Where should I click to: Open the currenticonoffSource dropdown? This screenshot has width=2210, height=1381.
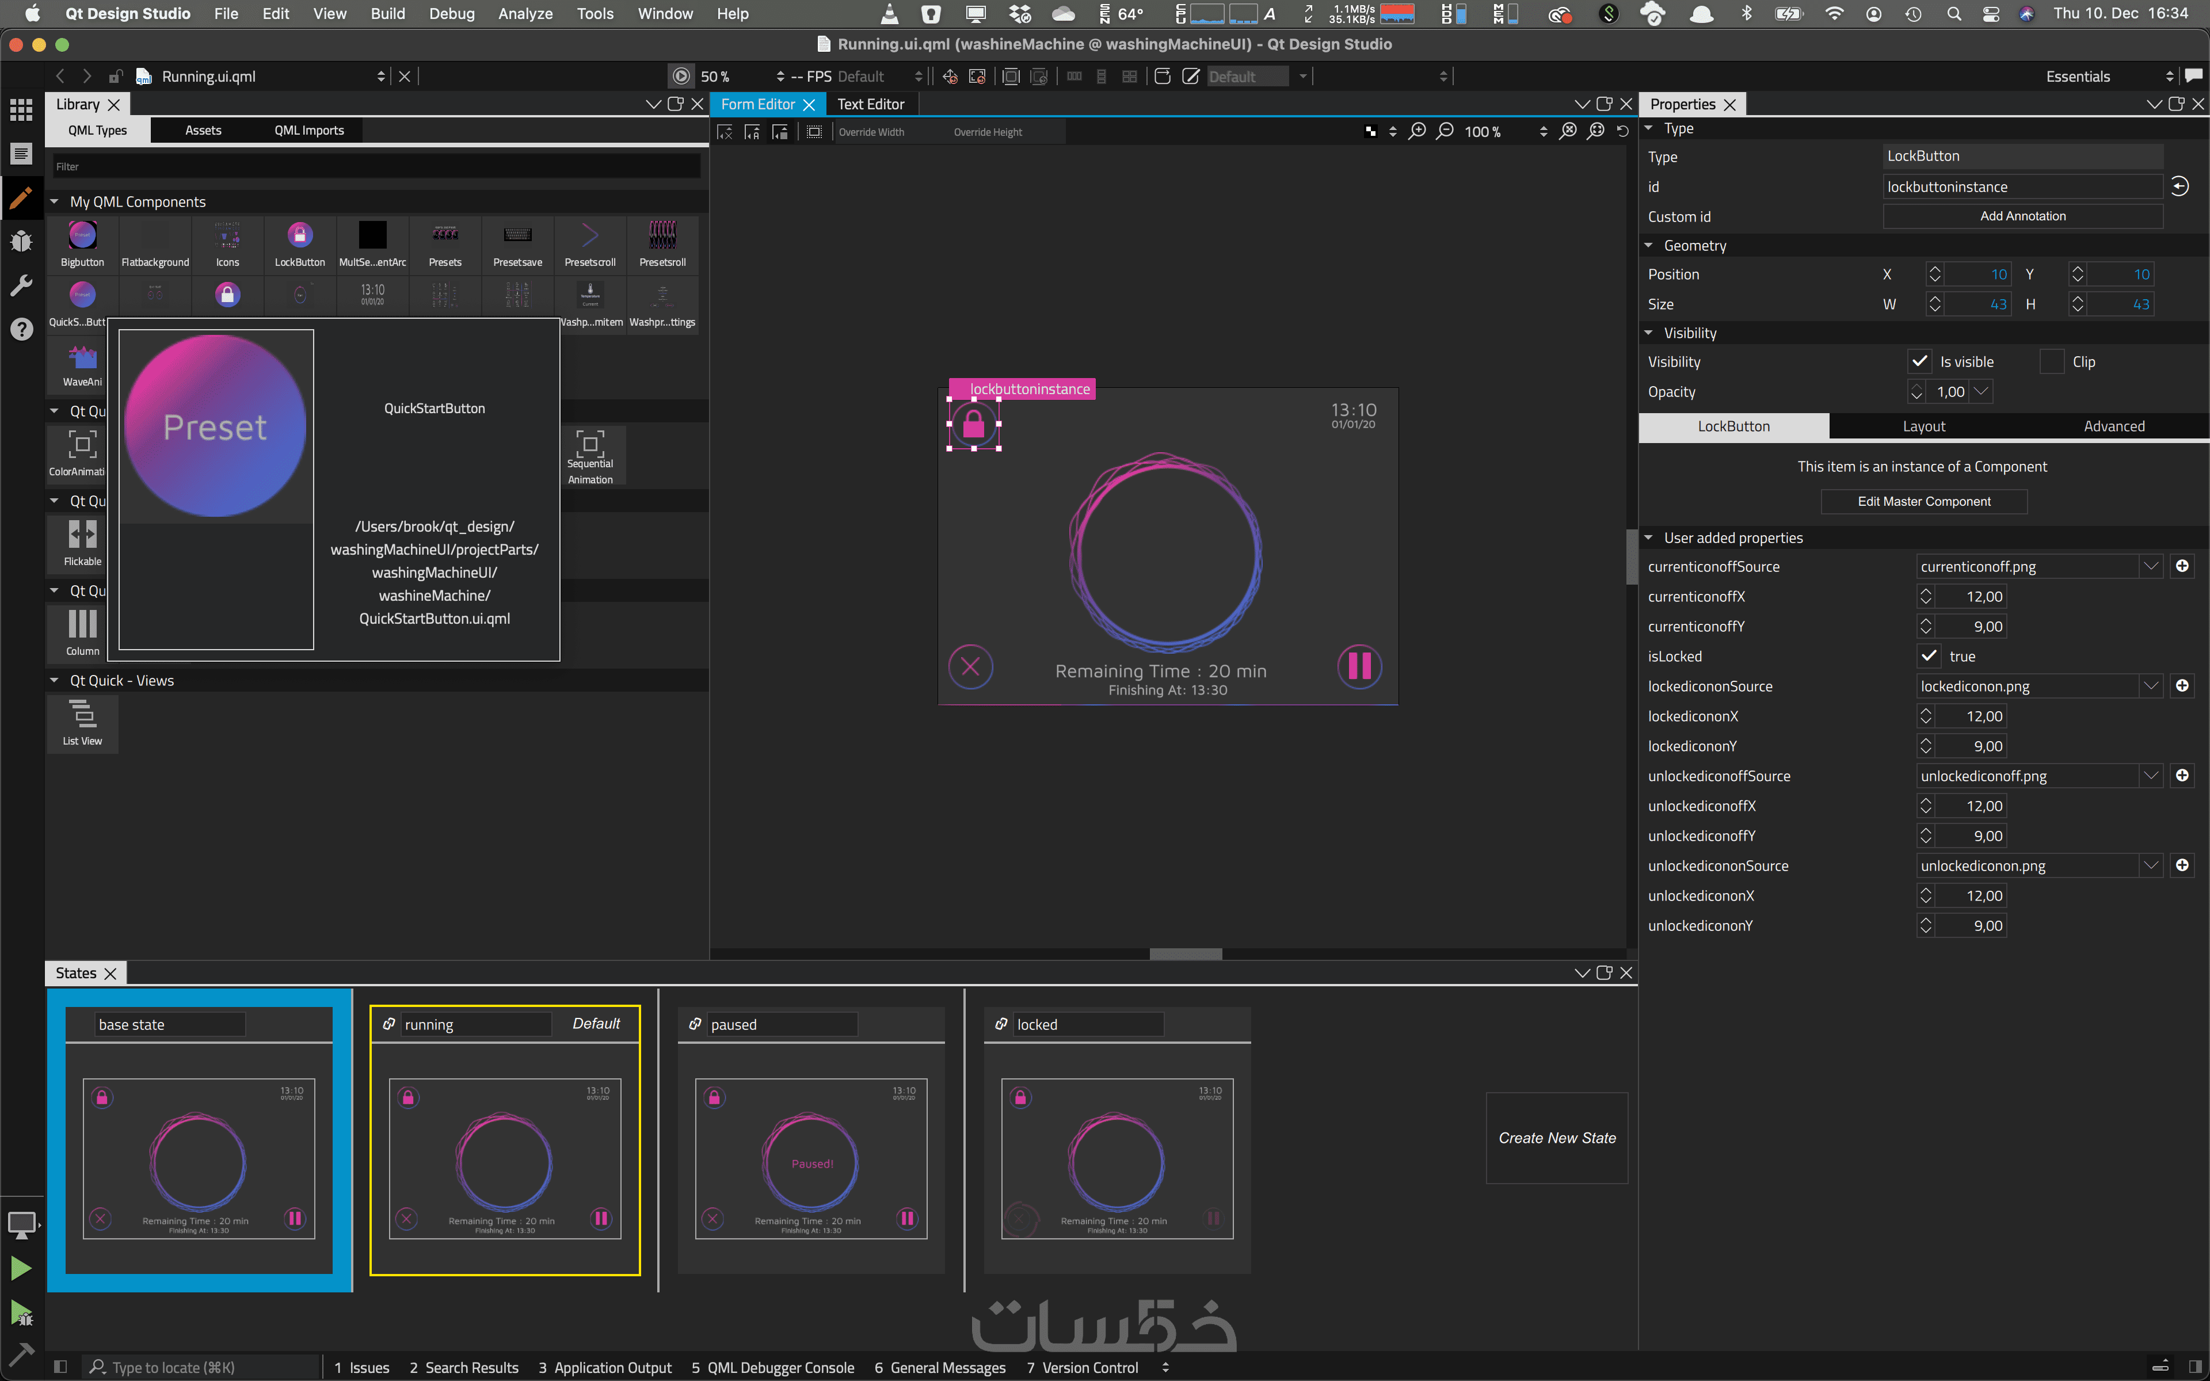click(x=2151, y=566)
